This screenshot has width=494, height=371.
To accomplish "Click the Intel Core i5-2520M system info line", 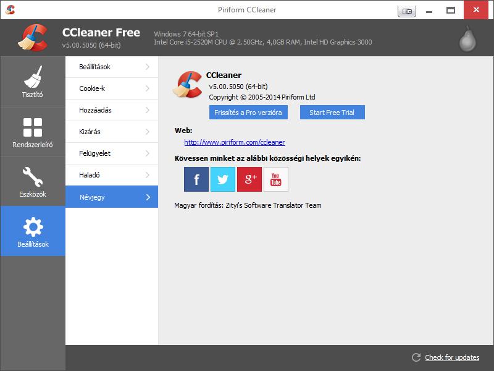I will 263,42.
